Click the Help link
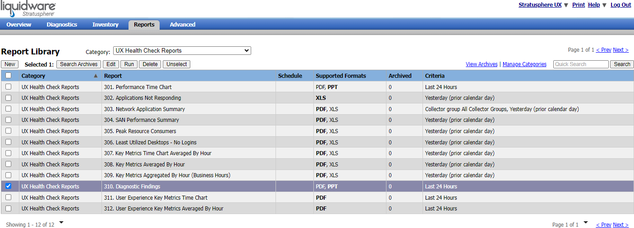Screen dimensions: 634x228 (594, 5)
